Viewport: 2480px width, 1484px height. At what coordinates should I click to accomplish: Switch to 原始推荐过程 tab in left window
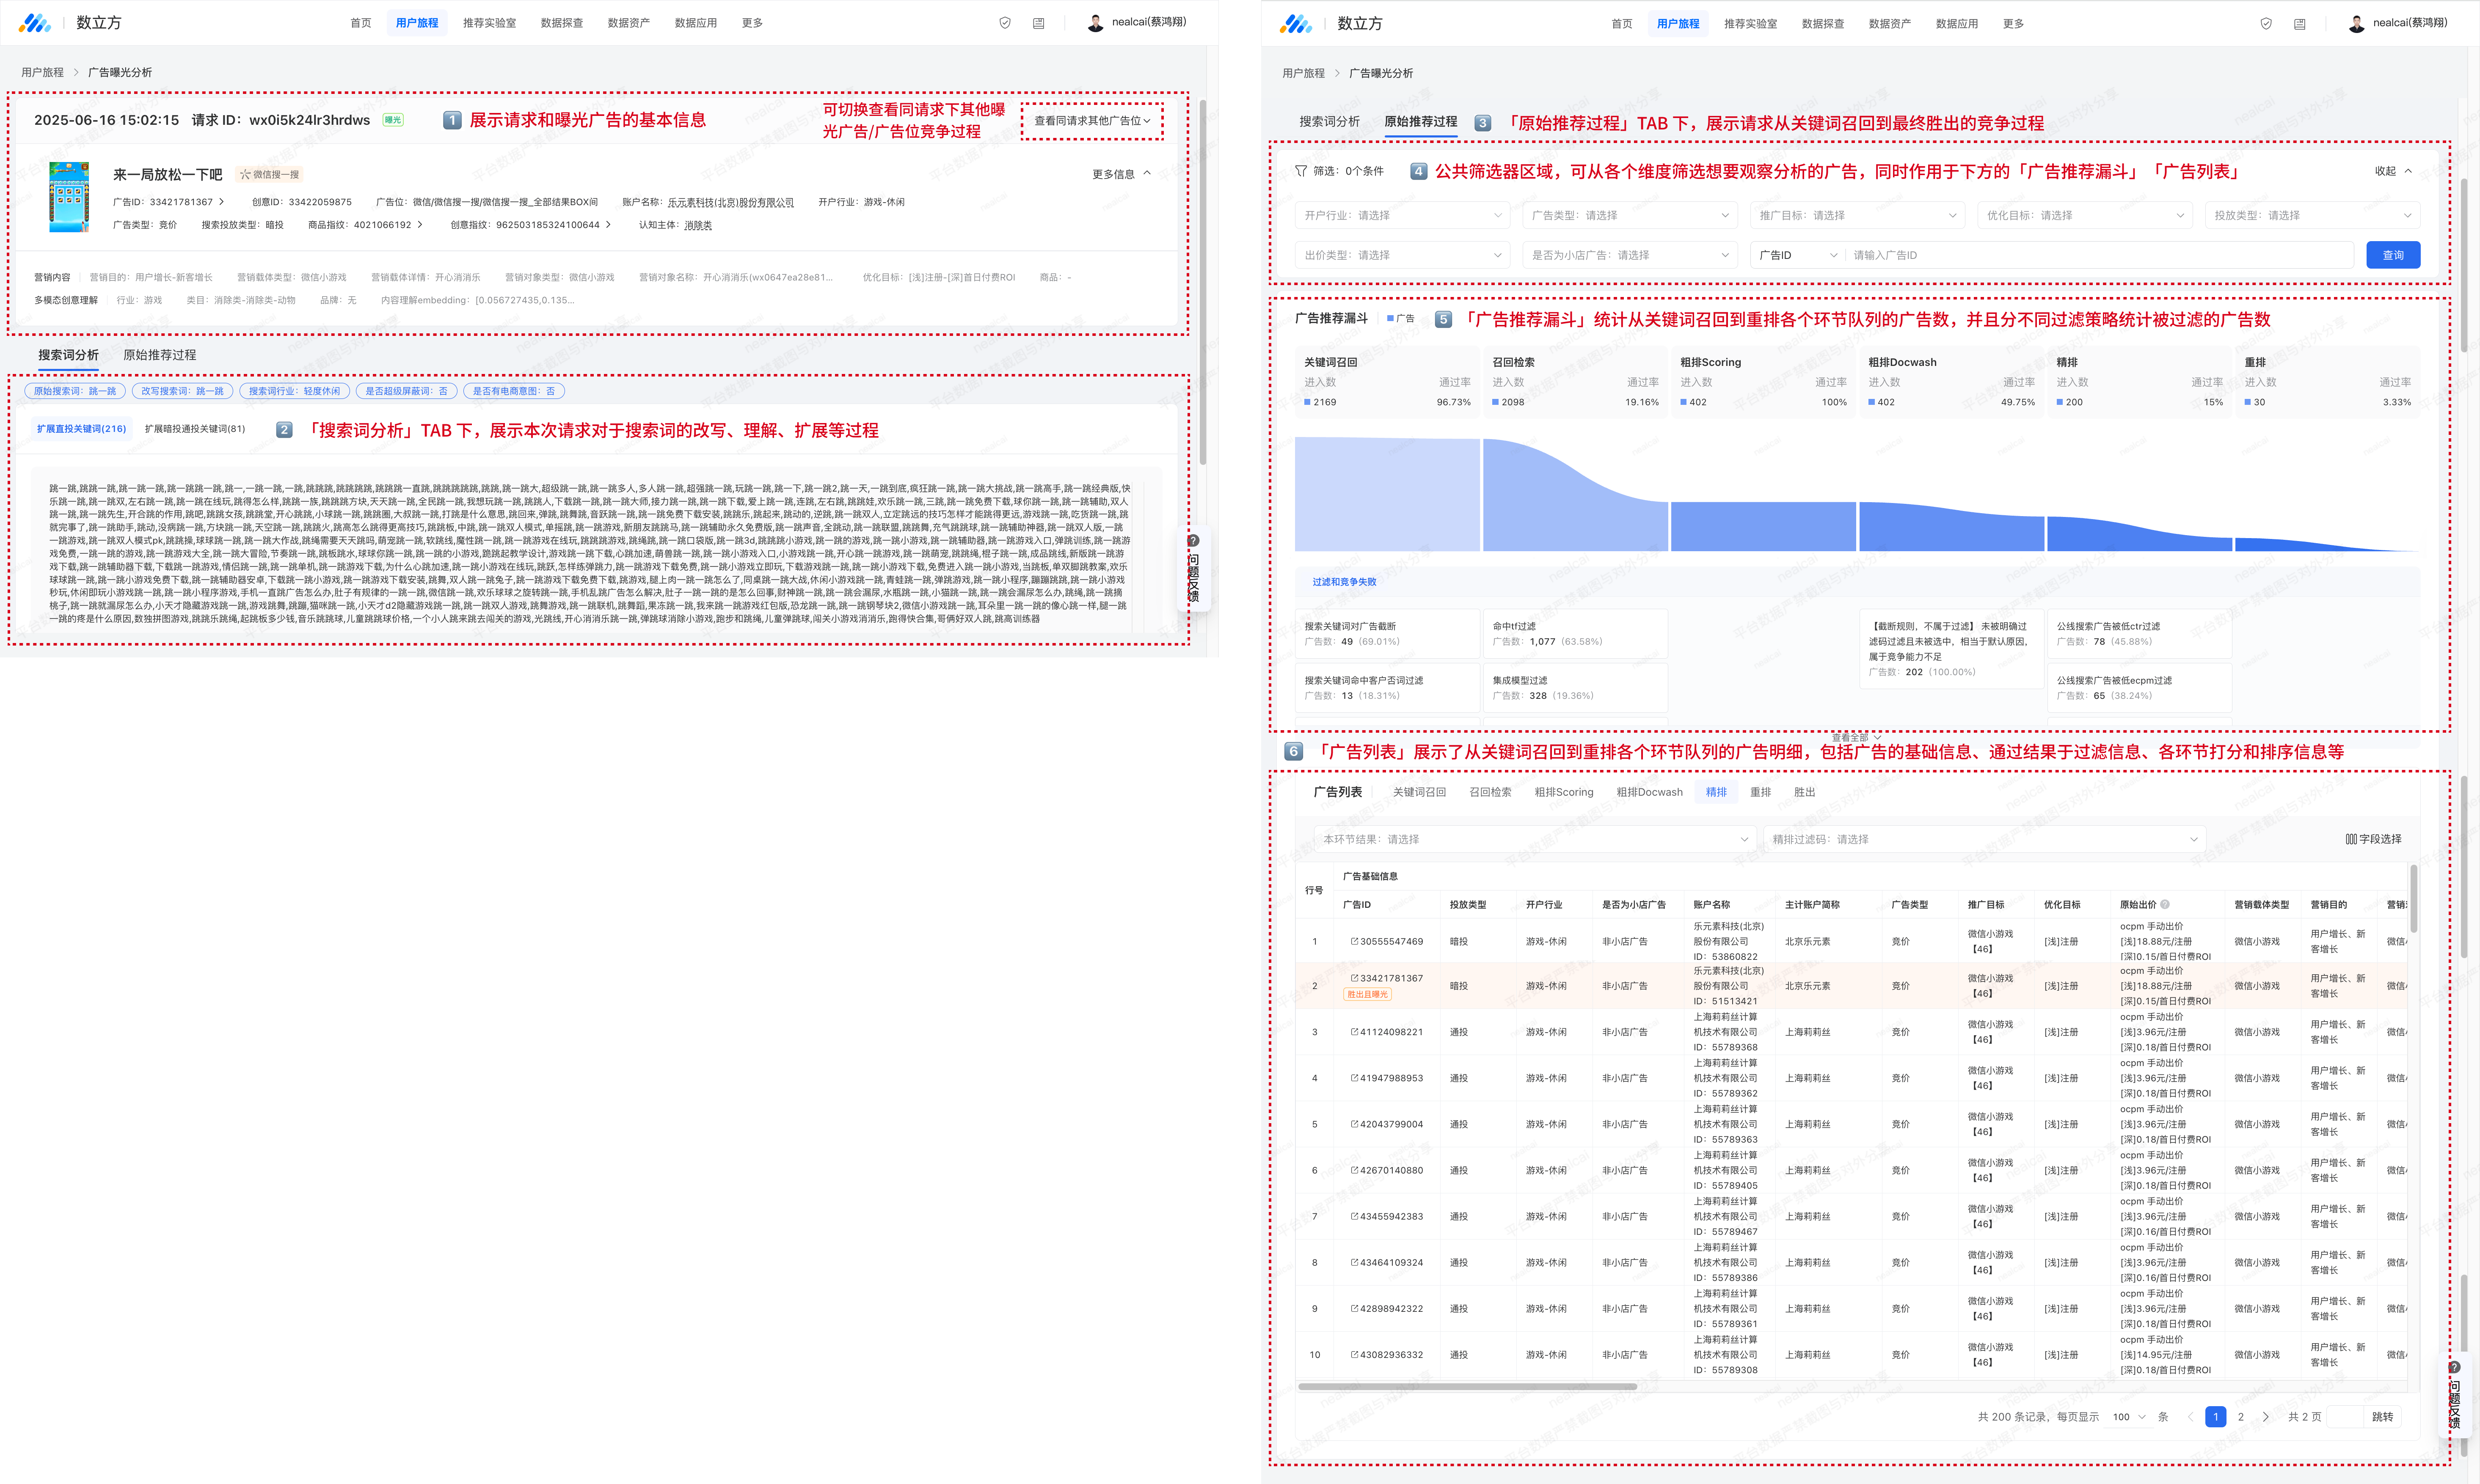pyautogui.click(x=159, y=355)
